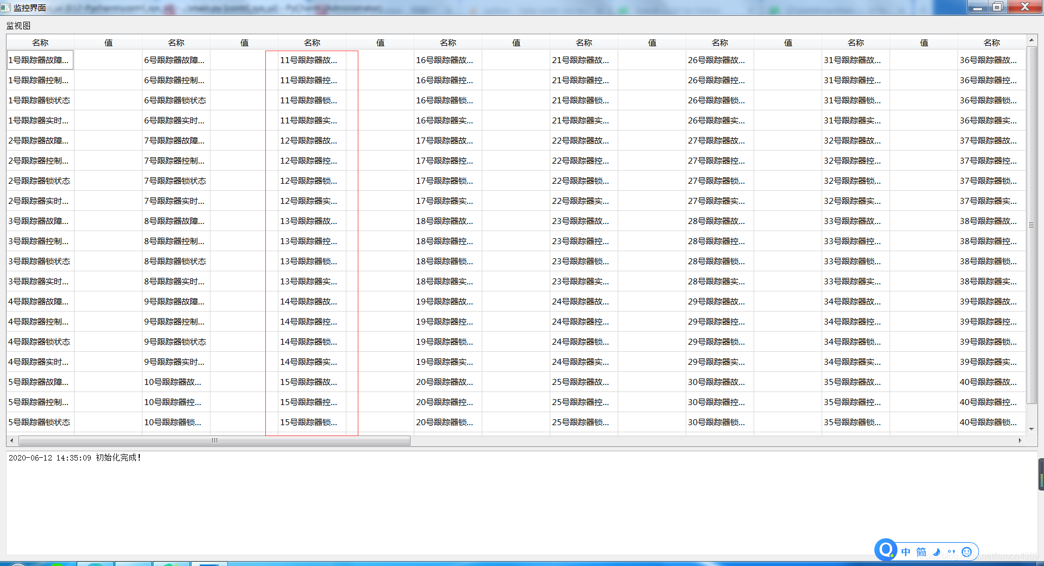This screenshot has height=566, width=1044.
Task: Select cell 9号跟踪器锁状态
Action: tap(176, 341)
